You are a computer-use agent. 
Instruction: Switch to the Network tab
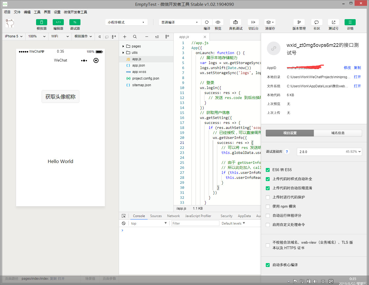coord(173,216)
